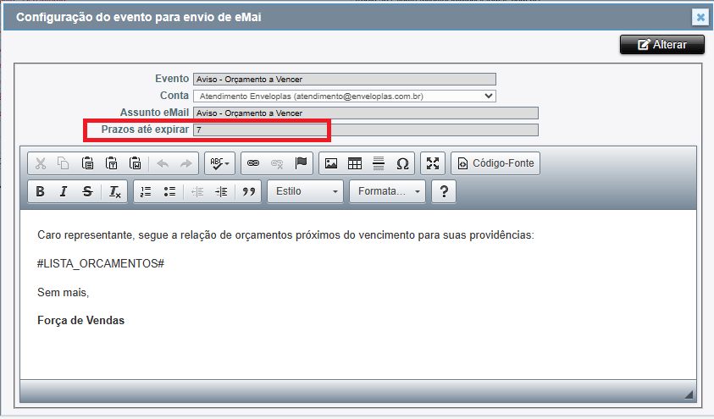The height and width of the screenshot is (419, 714).
Task: Toggle strikethrough formatting
Action: (x=87, y=192)
